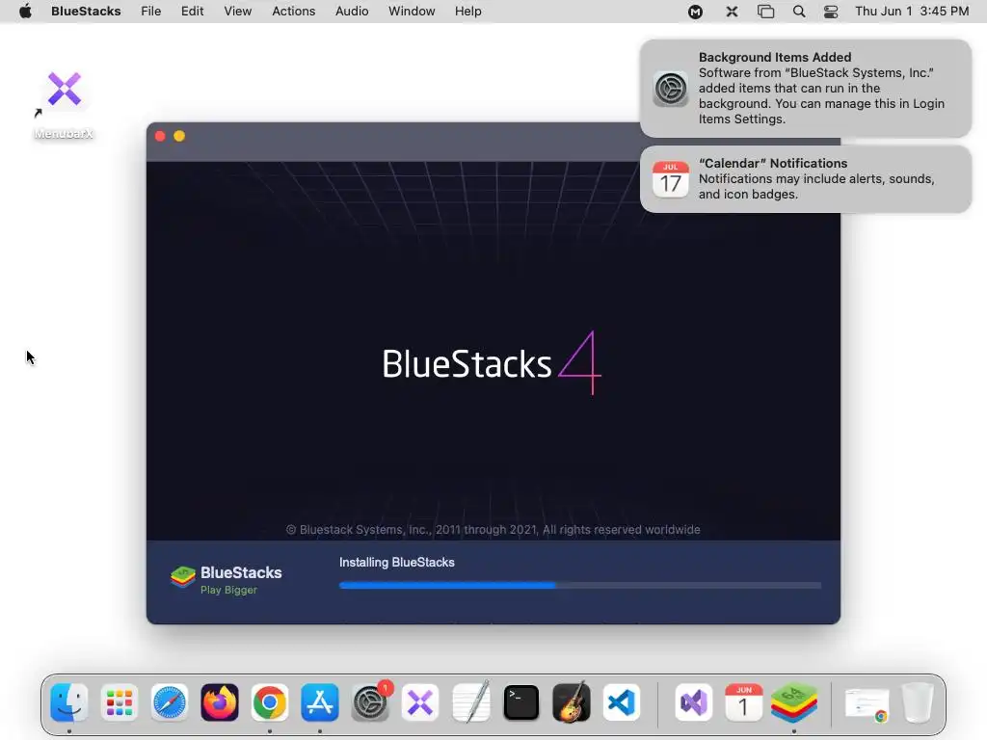Open TextEdit from the Dock
The height and width of the screenshot is (740, 987).
[x=470, y=702]
